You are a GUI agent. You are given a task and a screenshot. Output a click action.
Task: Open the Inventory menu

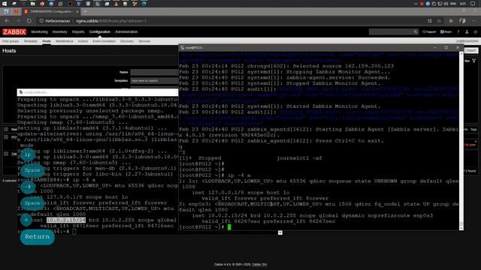59,31
